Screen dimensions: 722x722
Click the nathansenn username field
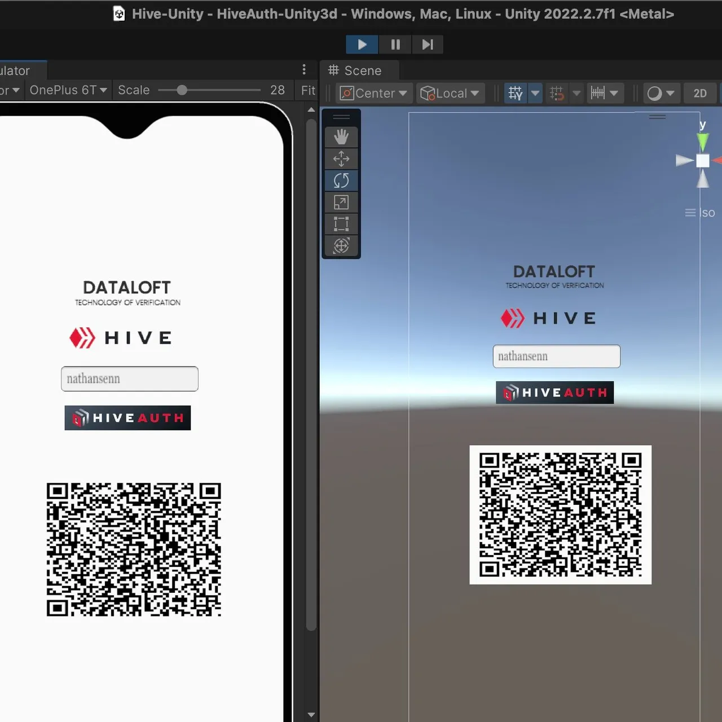pyautogui.click(x=129, y=378)
